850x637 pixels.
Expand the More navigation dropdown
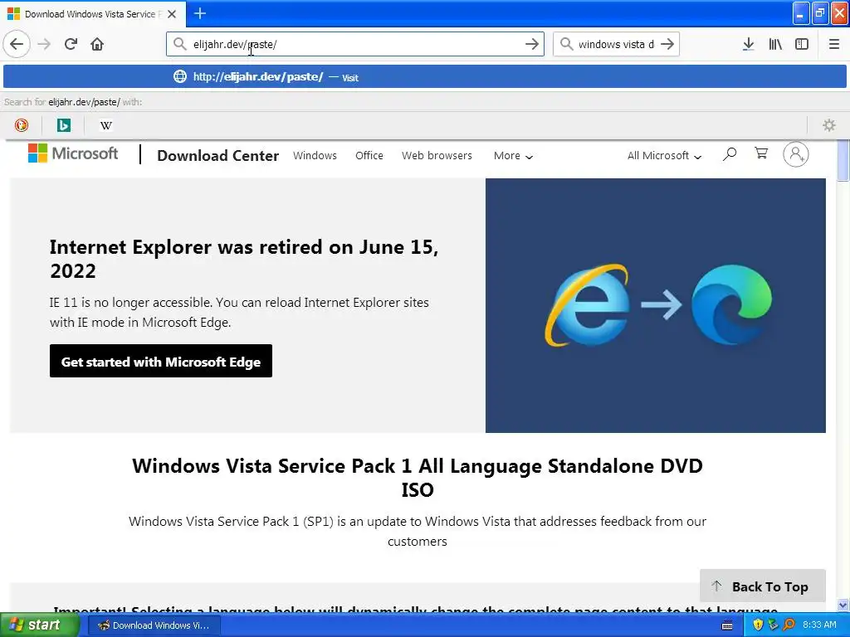[513, 156]
